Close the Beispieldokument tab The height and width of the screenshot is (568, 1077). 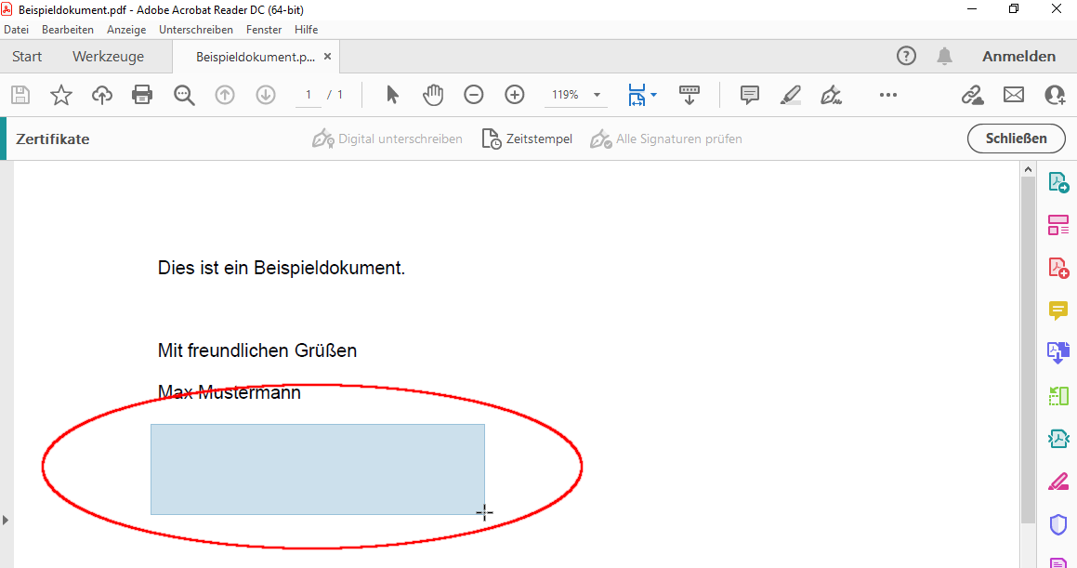pyautogui.click(x=328, y=57)
